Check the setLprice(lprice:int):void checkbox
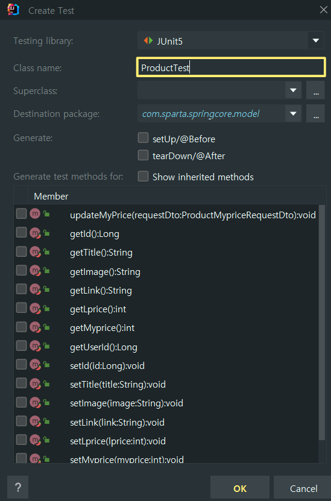The height and width of the screenshot is (501, 331). click(x=22, y=440)
